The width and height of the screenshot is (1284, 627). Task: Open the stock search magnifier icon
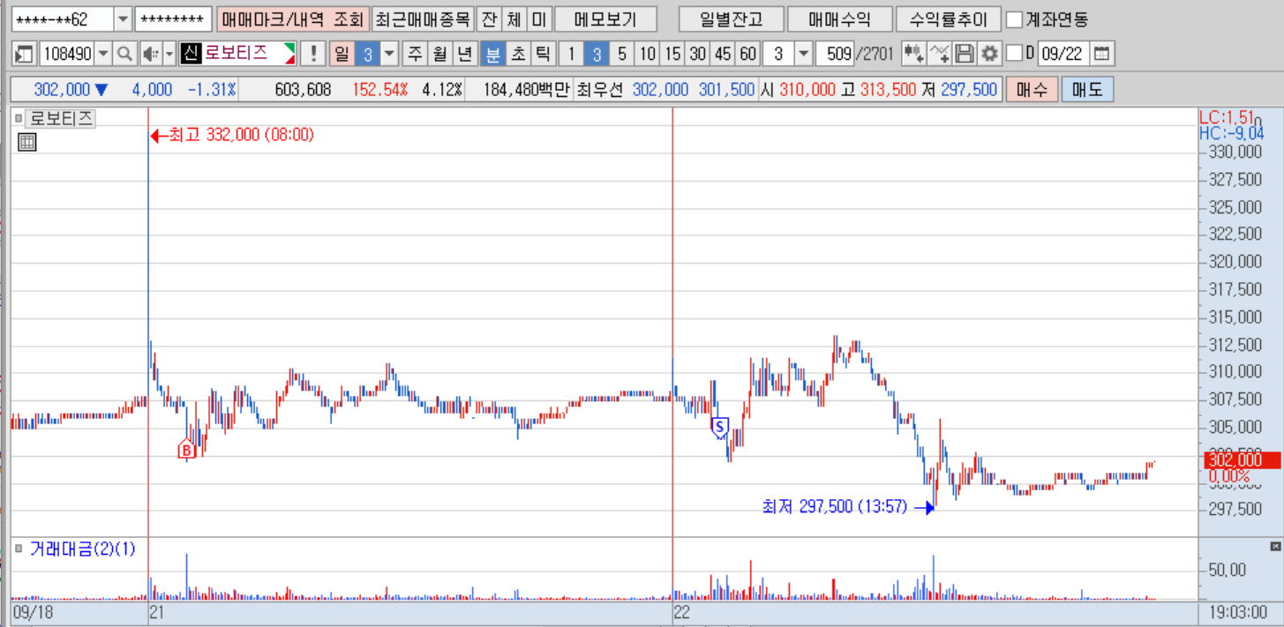(124, 54)
